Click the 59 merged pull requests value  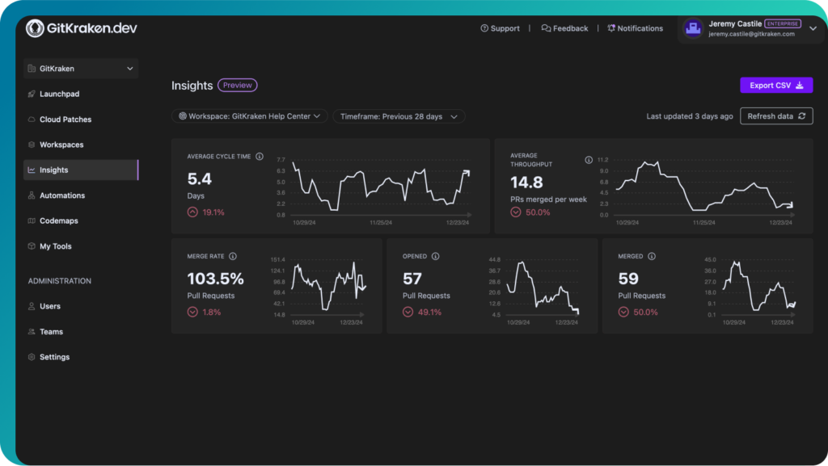[628, 279]
